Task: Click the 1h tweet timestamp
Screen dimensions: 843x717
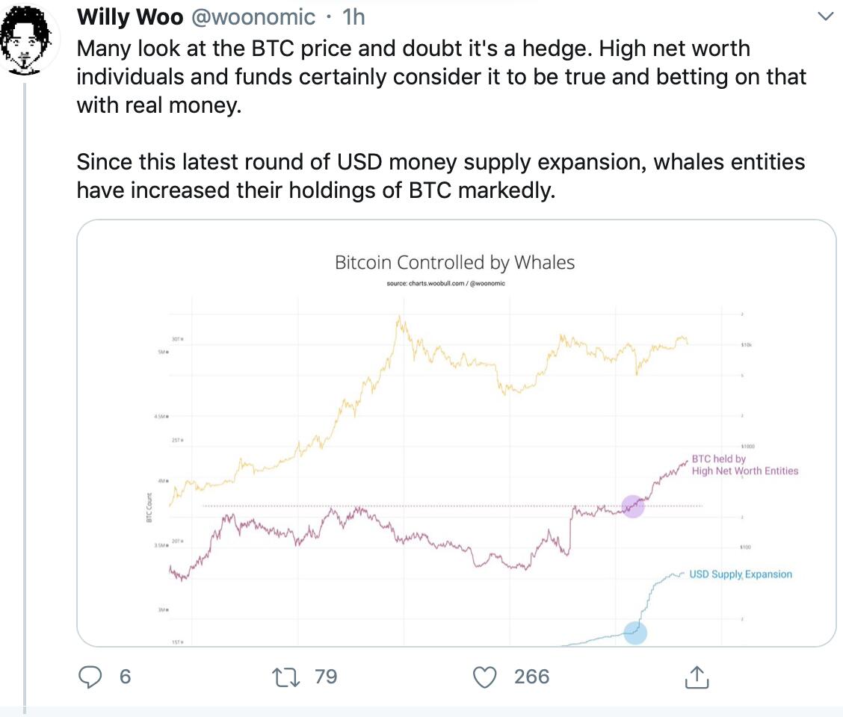Action: pyautogui.click(x=353, y=16)
